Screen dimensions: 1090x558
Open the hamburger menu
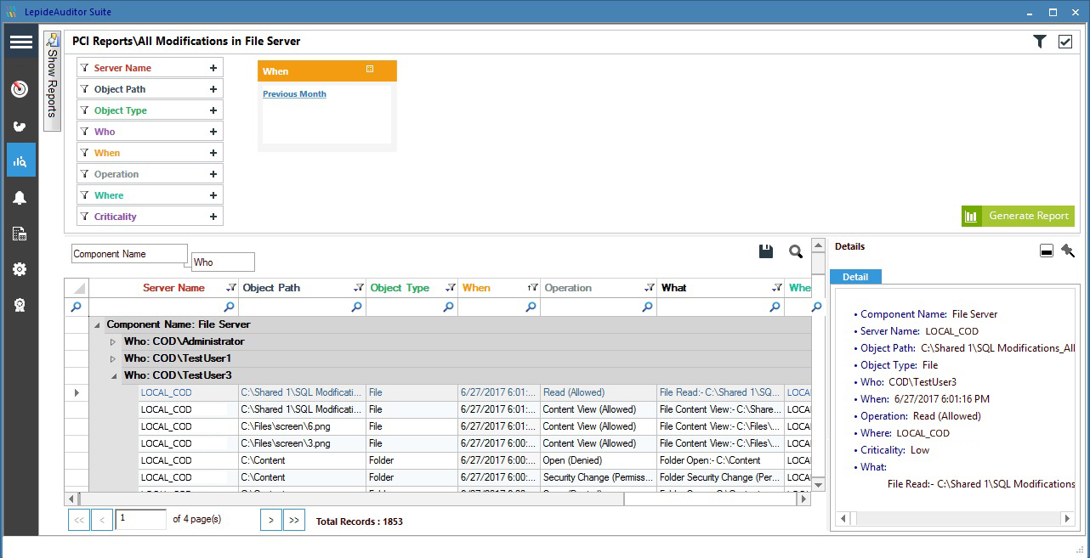(x=20, y=42)
